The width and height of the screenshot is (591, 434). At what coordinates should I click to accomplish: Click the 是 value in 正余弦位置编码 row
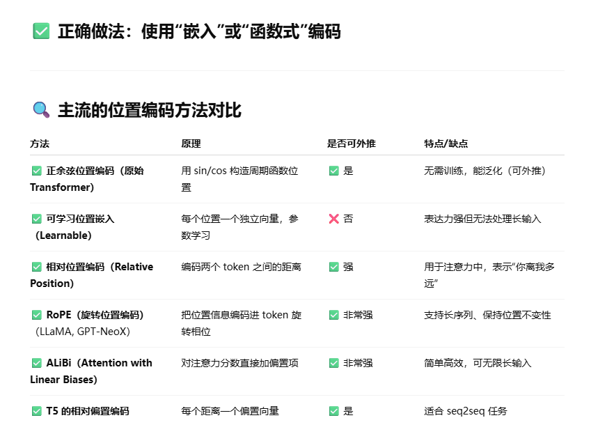pos(348,171)
